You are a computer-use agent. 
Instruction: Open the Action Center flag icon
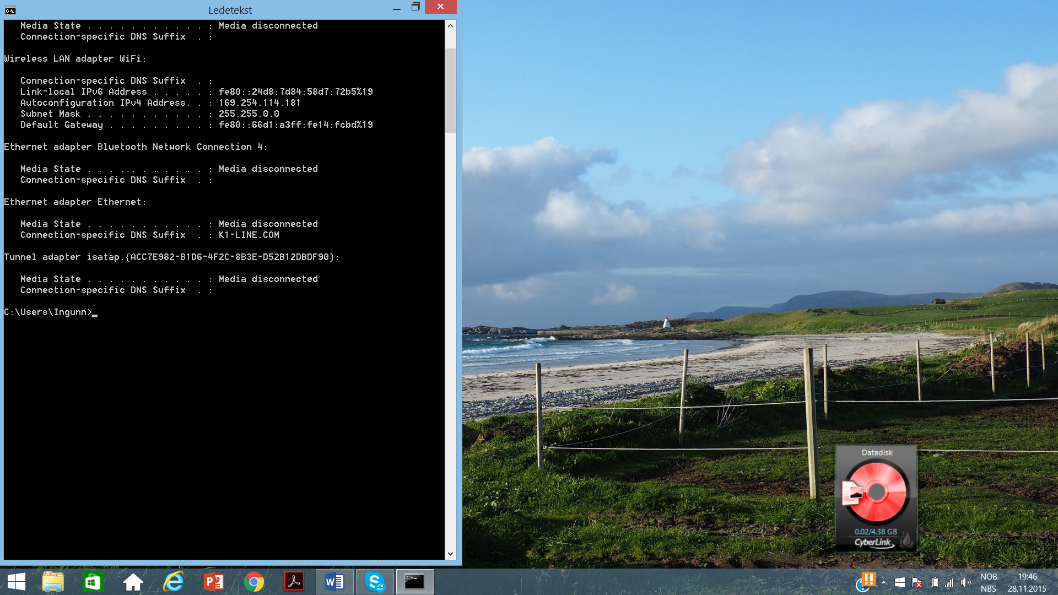917,582
